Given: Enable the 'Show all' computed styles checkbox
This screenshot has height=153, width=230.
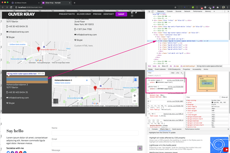Looking at the screenshot, I should point(221,97).
